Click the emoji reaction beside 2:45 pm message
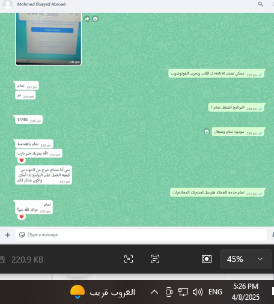The image size is (274, 304). click(x=207, y=132)
